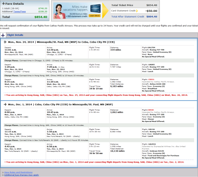Click the airplane icon in Flight Details header
198x177 pixels.
coord(3,35)
